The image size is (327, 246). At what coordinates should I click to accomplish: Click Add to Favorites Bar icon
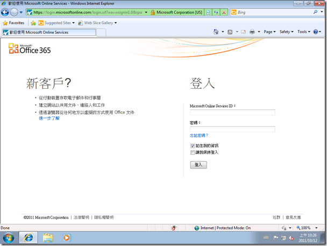pos(33,23)
